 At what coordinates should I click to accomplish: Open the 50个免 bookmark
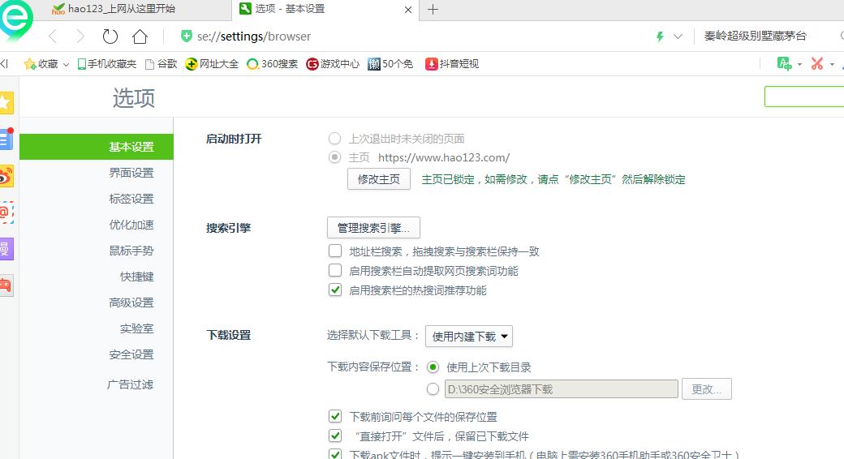coord(390,64)
